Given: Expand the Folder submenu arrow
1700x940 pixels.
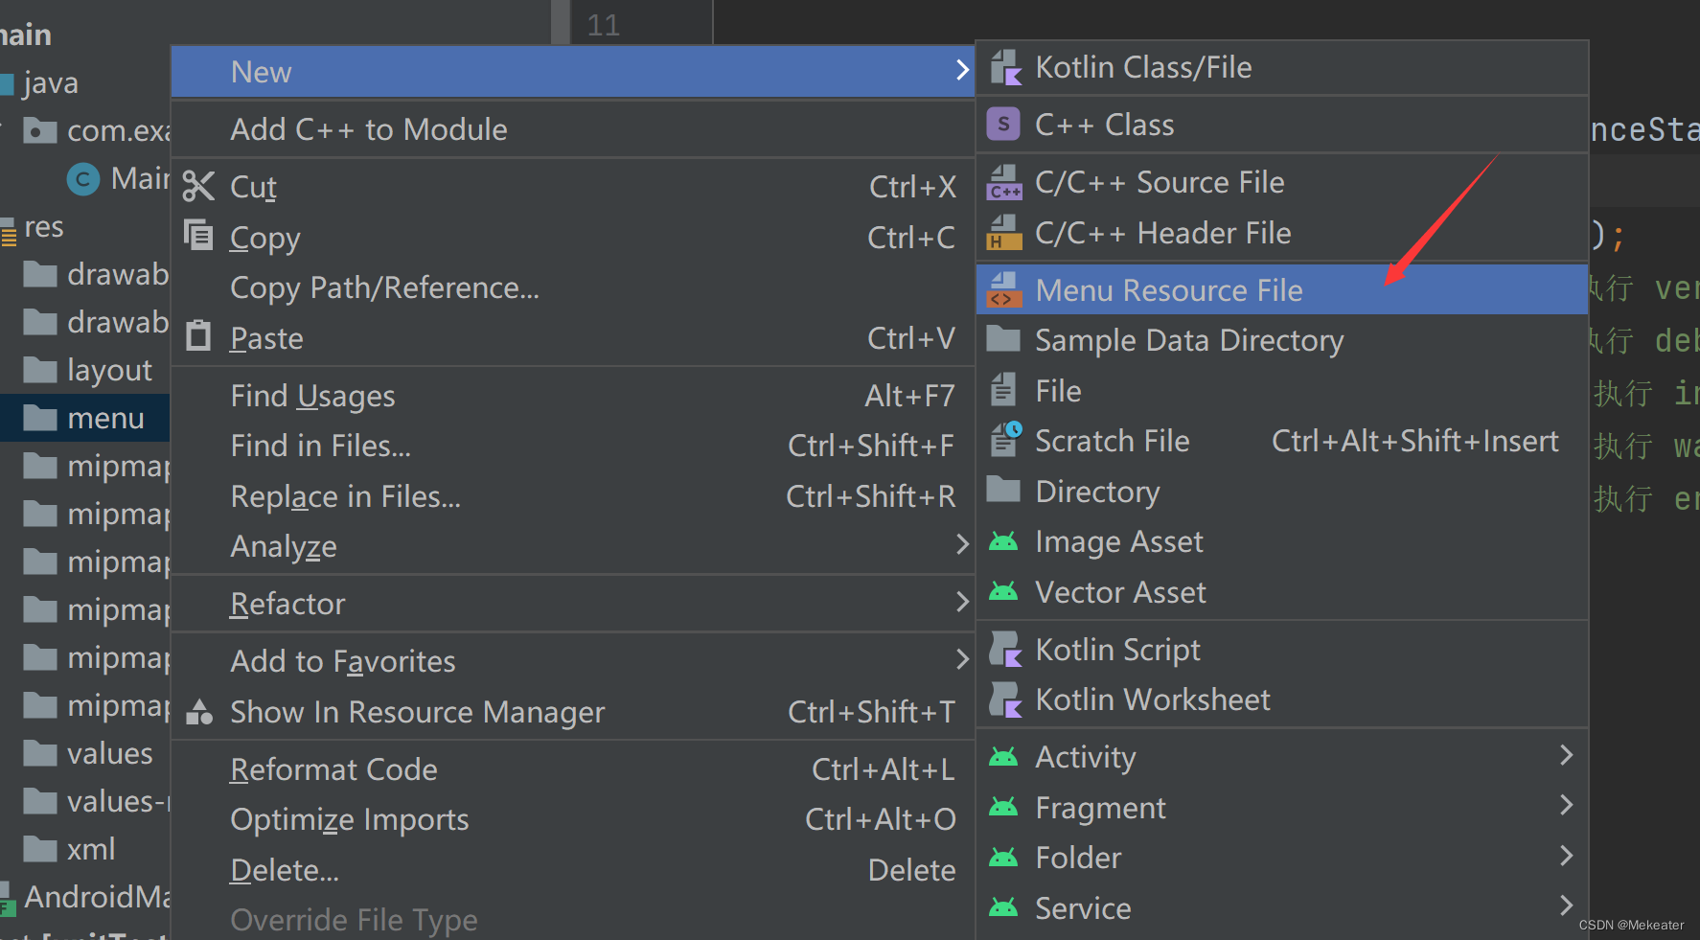Looking at the screenshot, I should tap(1566, 857).
